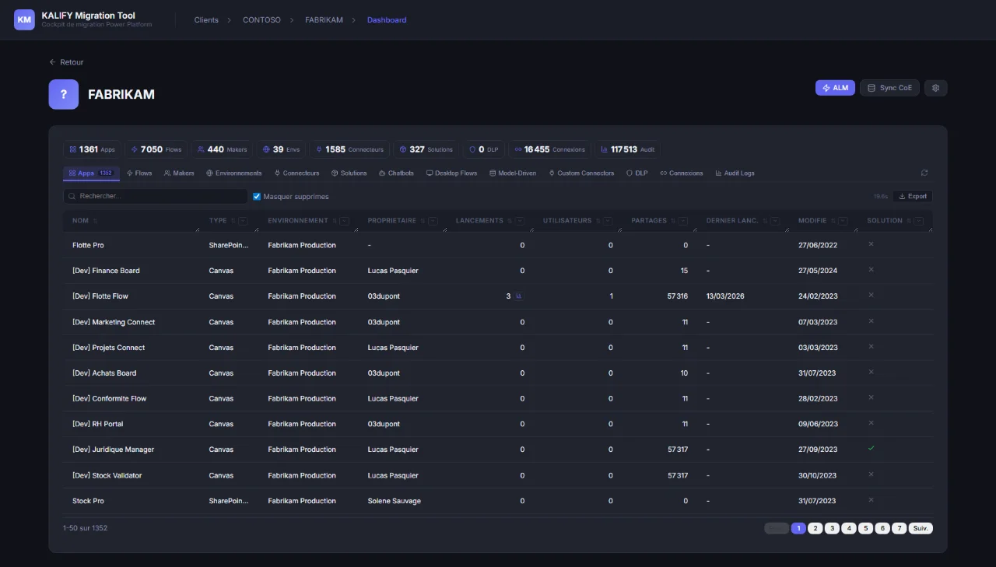Click solution X mark in Stock Pro row
The image size is (996, 567).
(871, 500)
